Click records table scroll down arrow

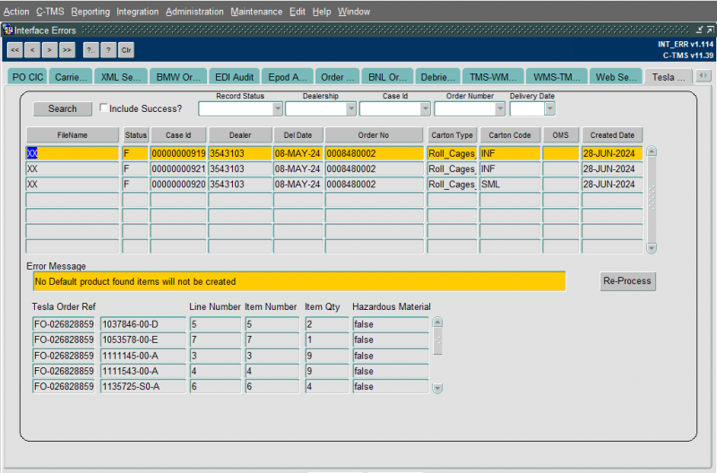(652, 247)
